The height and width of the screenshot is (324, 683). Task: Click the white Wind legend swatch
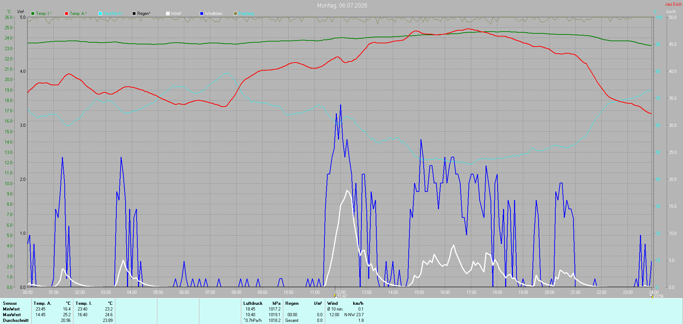[168, 13]
